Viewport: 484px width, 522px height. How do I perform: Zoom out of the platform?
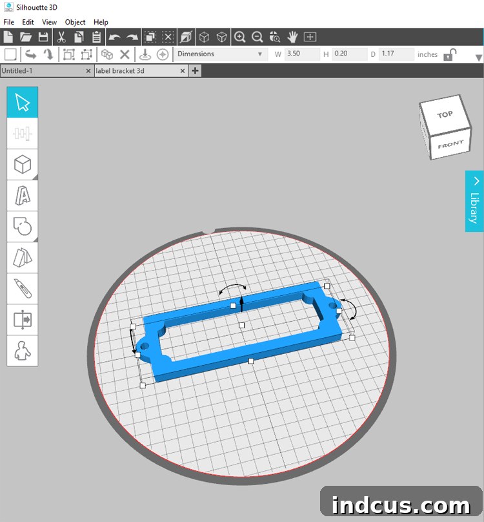click(257, 37)
